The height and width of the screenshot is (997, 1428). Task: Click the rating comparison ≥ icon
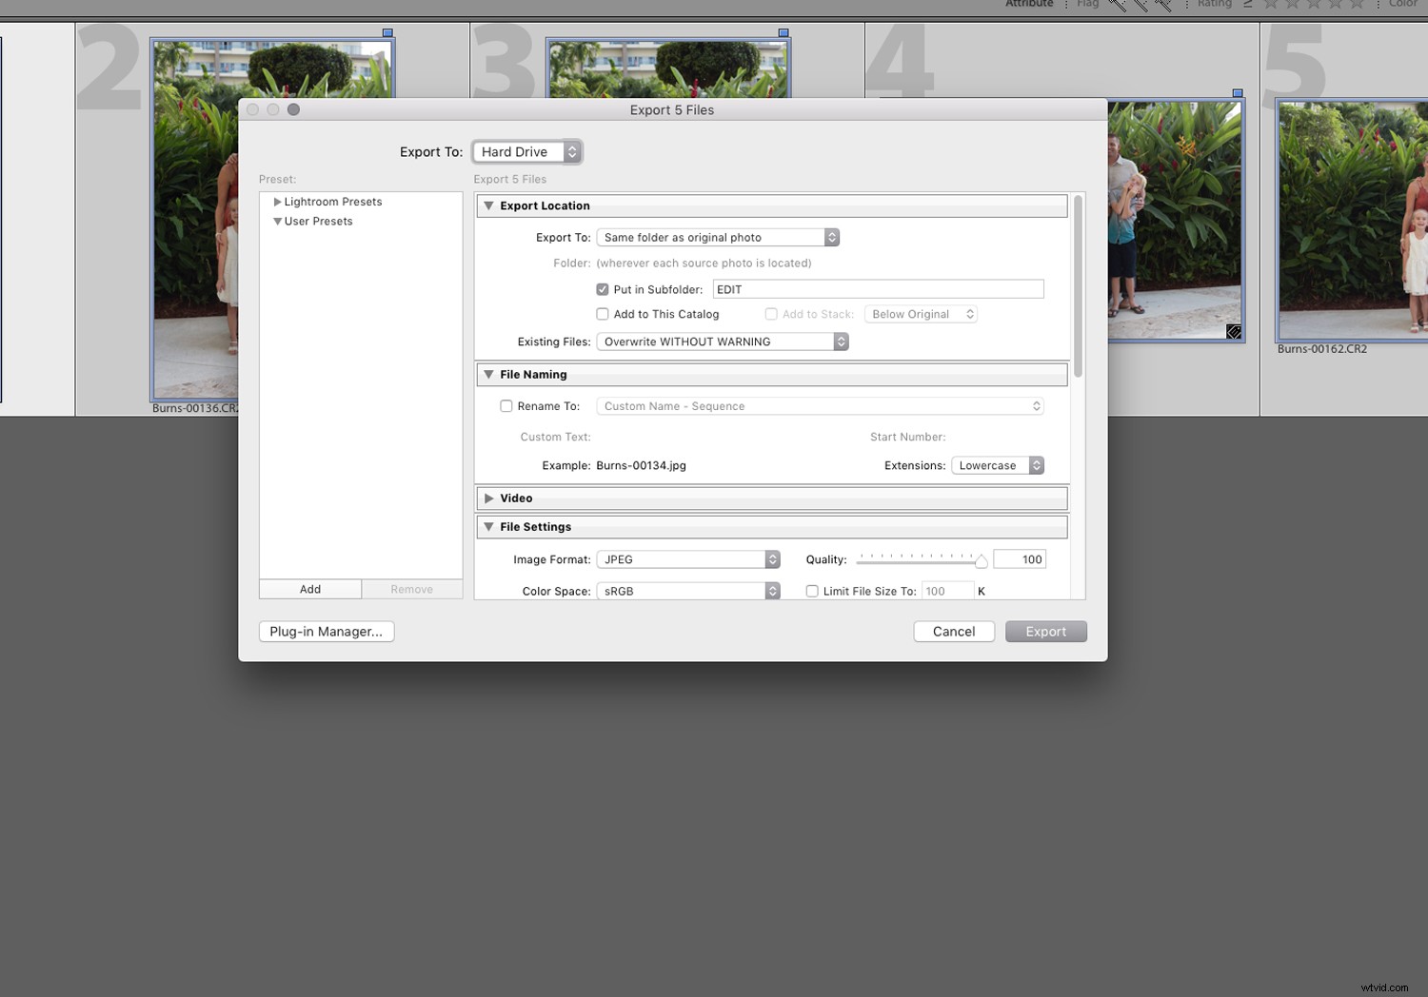(x=1247, y=4)
